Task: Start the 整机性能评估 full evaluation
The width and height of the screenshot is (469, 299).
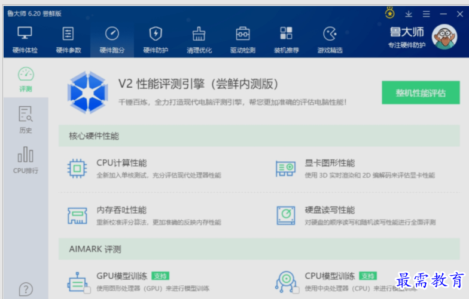Action: 421,93
